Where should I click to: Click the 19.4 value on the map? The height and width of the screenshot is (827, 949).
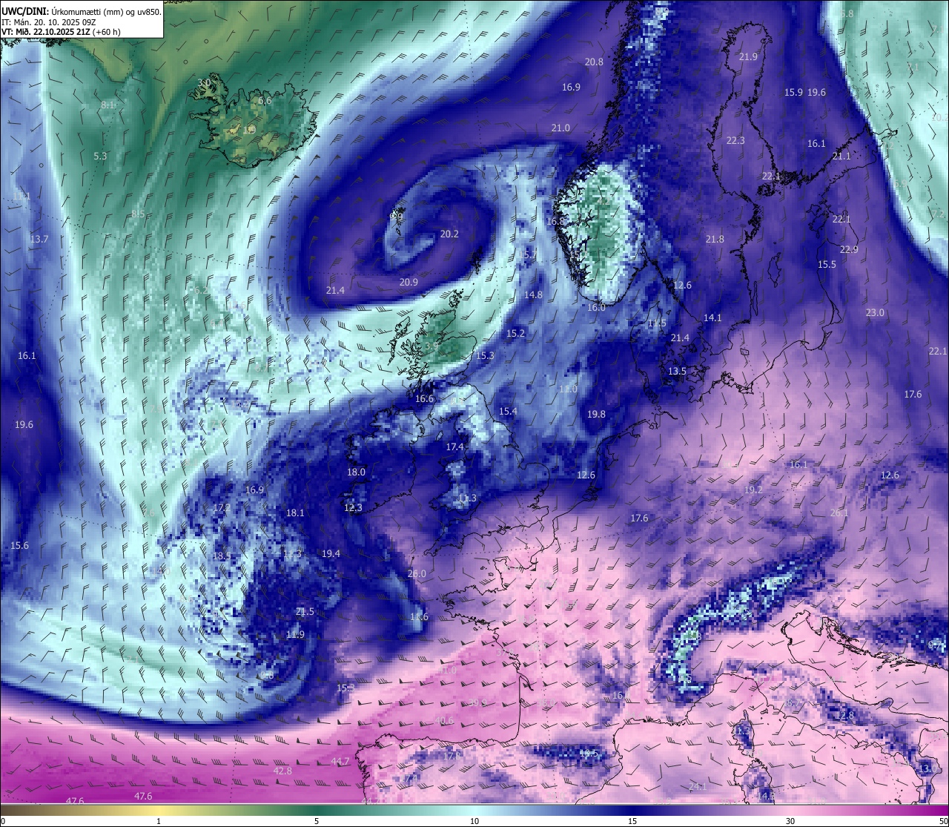[x=331, y=553]
